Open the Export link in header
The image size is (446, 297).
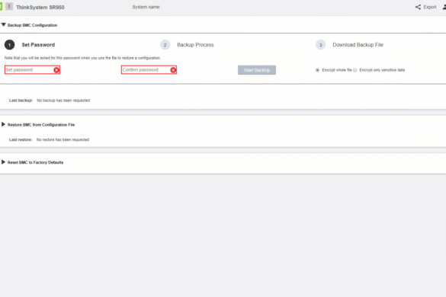(429, 7)
